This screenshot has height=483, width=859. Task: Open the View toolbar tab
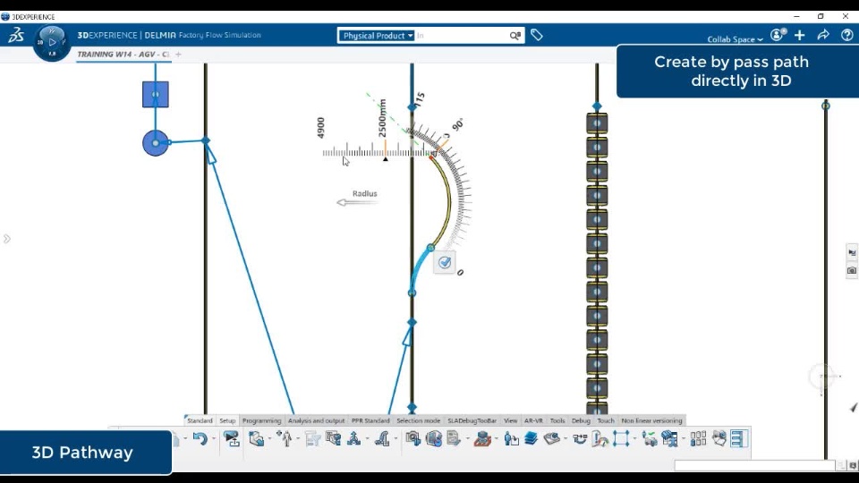click(511, 420)
